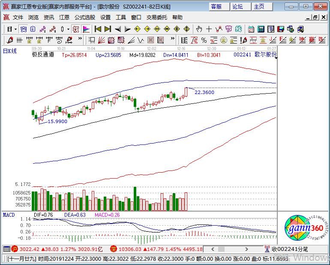Open the 日 period dropdown arrow
Screen dimensions: 330x265
click(x=15, y=29)
